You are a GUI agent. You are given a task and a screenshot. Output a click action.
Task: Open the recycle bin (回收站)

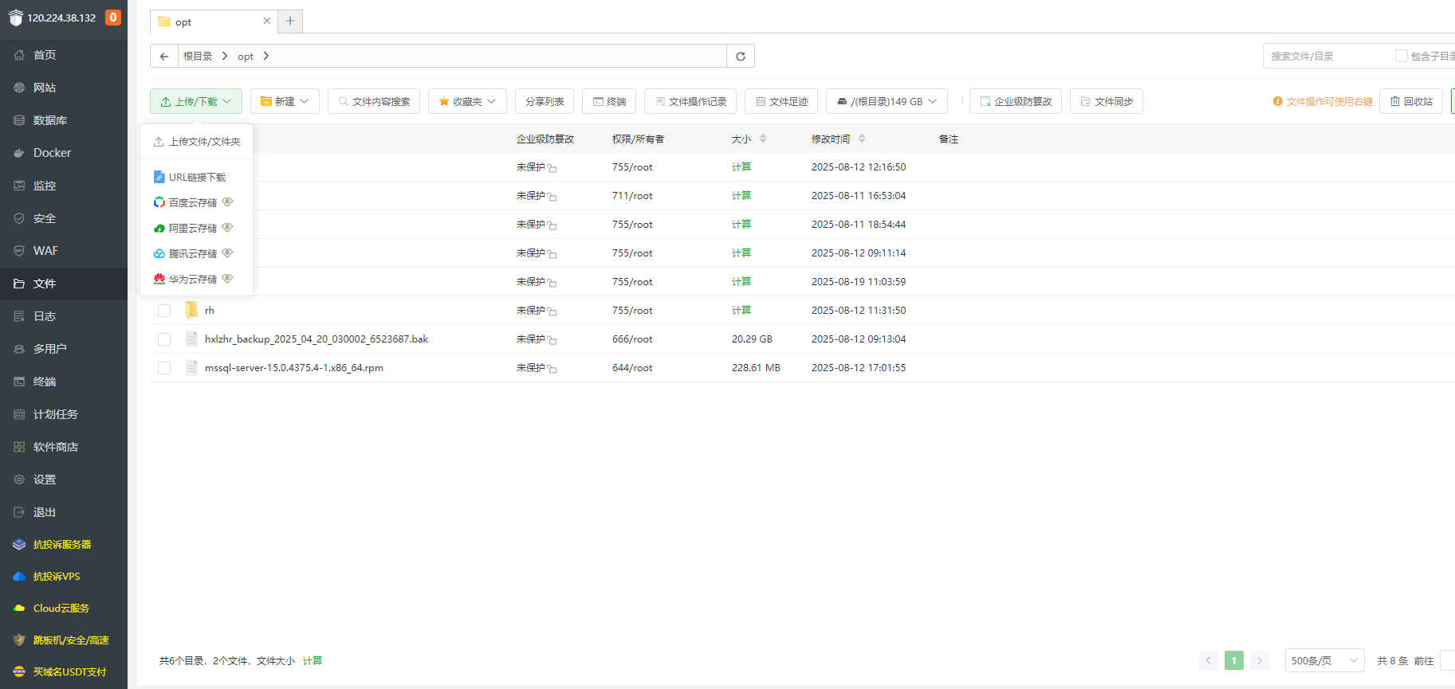1411,101
